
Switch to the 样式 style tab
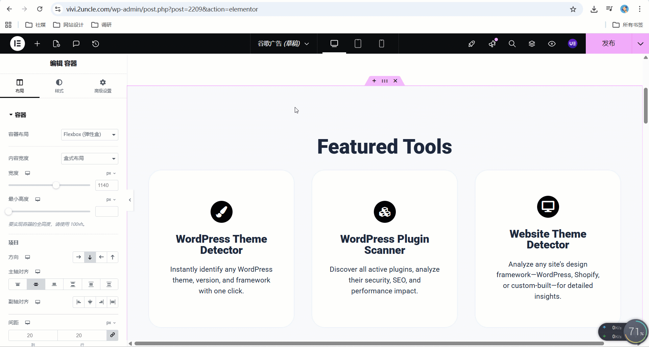(59, 86)
